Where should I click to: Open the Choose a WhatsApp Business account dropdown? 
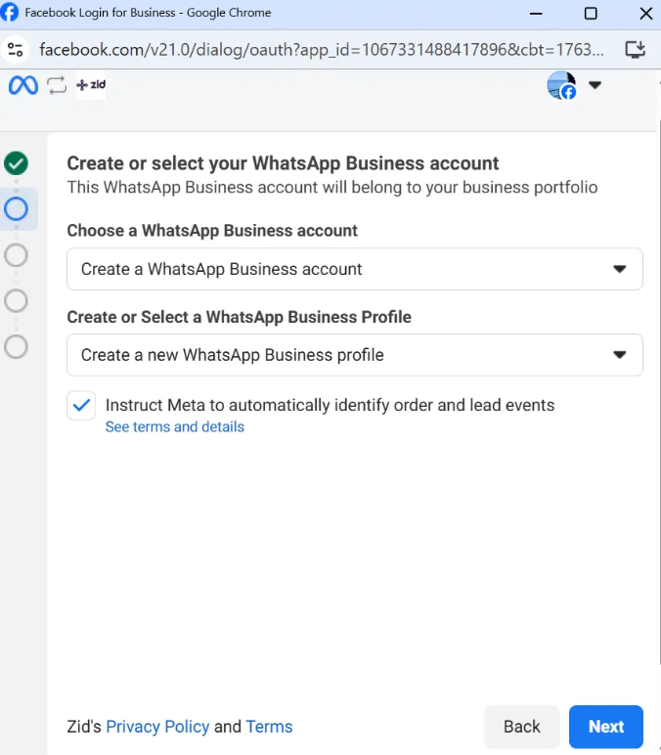355,269
